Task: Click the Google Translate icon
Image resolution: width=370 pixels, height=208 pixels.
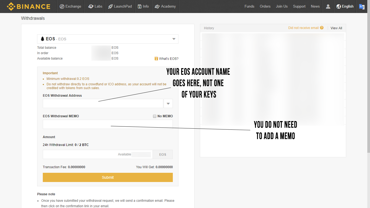Action: [362, 6]
